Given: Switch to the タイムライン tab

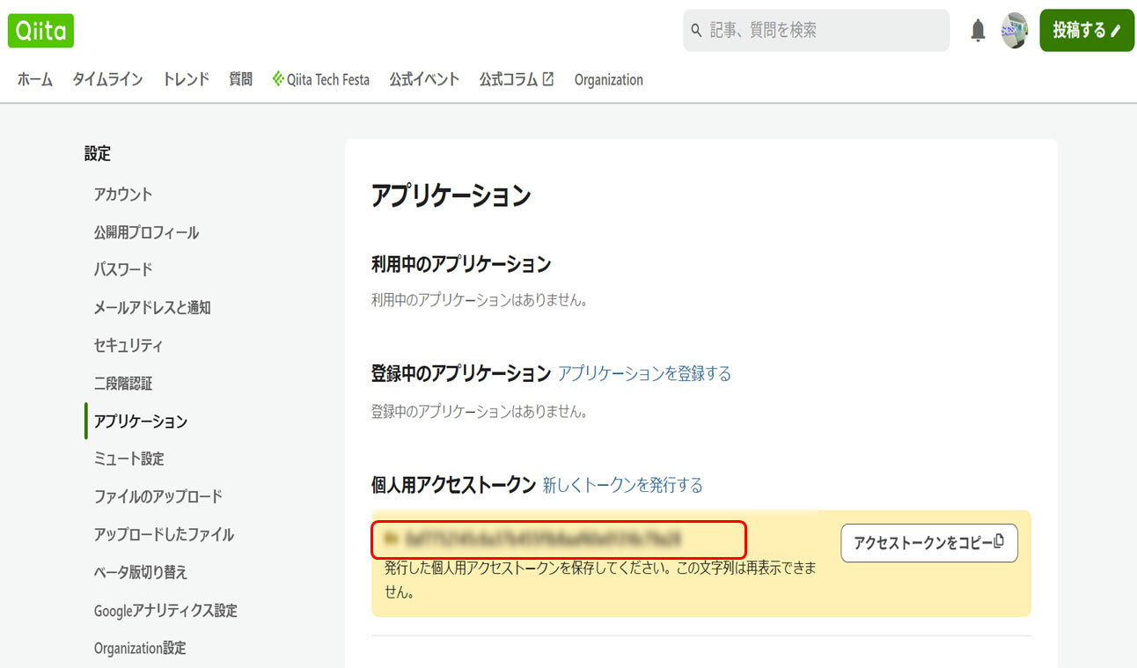Looking at the screenshot, I should [x=107, y=78].
